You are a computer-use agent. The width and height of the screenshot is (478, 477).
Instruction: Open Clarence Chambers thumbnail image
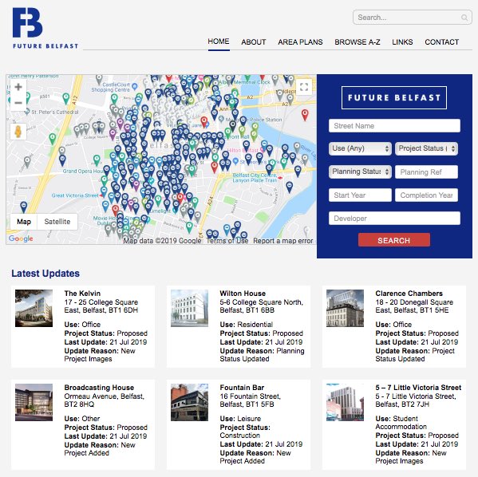(x=345, y=308)
